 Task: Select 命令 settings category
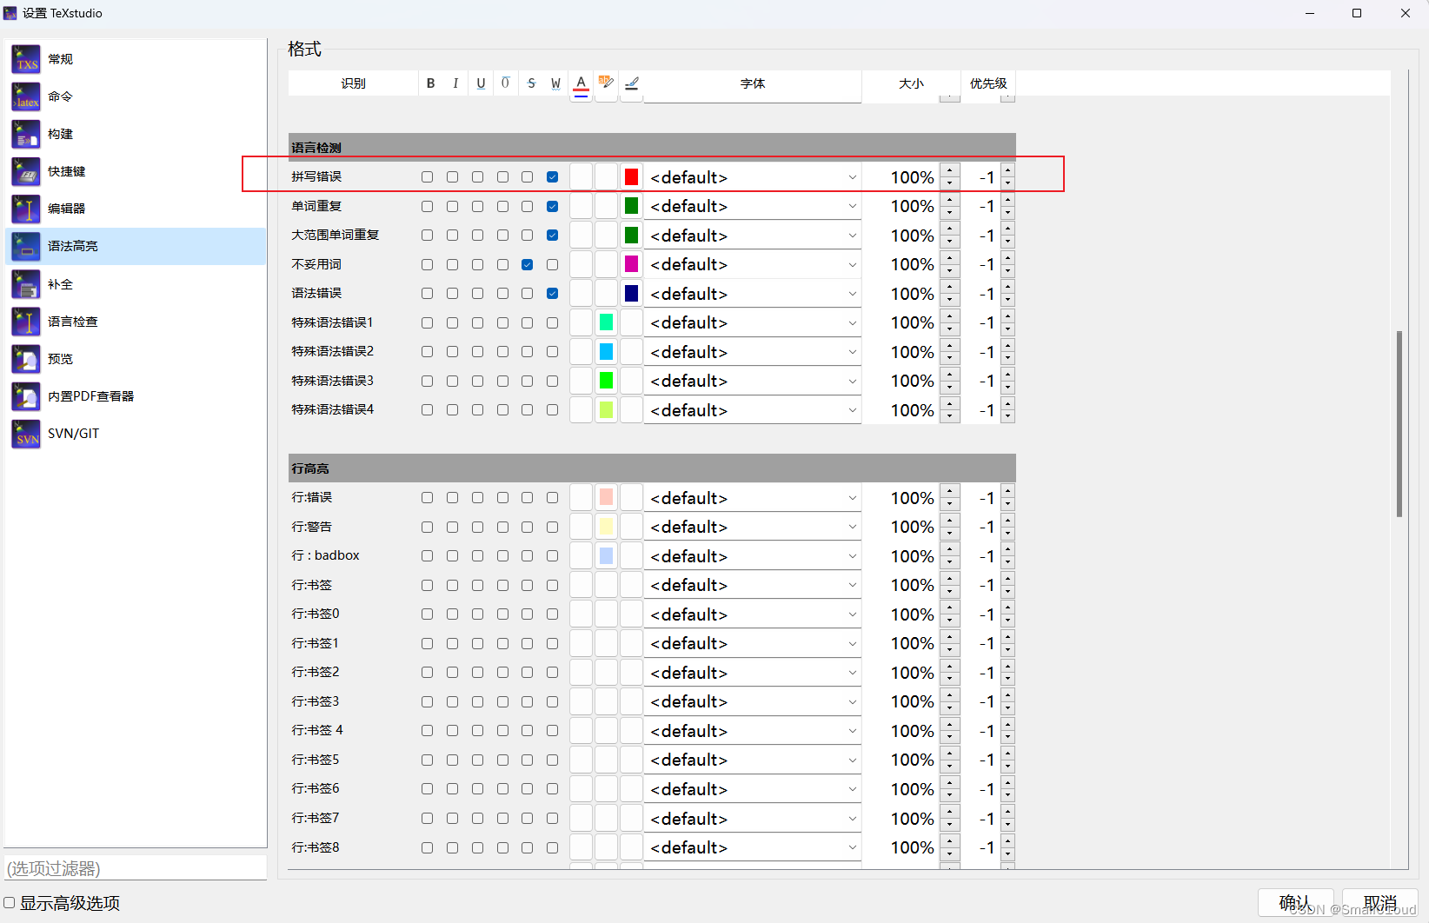coord(136,96)
